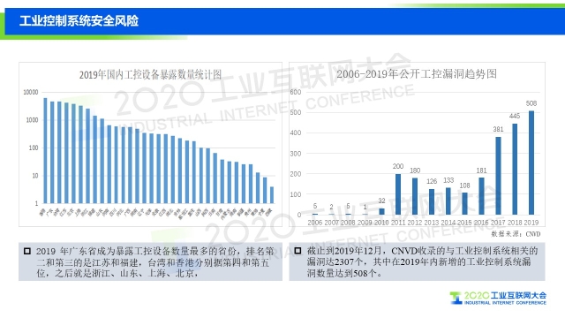Click the data source label 数据来源：CNVD

[x=516, y=234]
